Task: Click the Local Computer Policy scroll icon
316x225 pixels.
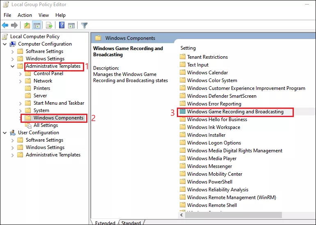Action: point(5,37)
